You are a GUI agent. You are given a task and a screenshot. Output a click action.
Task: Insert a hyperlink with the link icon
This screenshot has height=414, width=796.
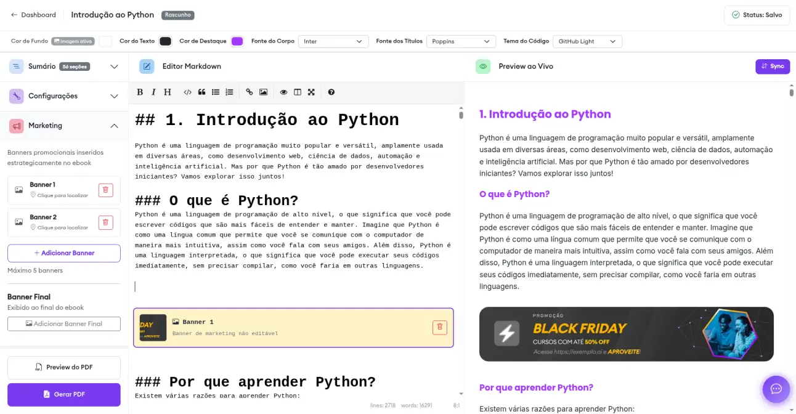click(250, 92)
